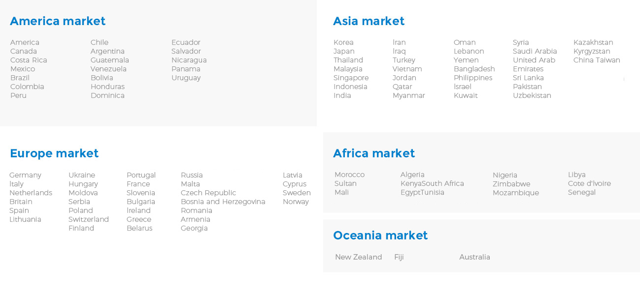640x292 pixels.
Task: Click the Europe market heading
Action: pos(54,153)
